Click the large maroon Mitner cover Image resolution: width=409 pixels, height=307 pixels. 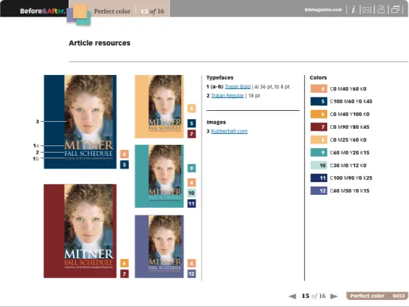tap(80, 231)
